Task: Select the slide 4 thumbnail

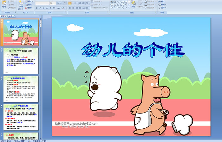Action: (21, 117)
